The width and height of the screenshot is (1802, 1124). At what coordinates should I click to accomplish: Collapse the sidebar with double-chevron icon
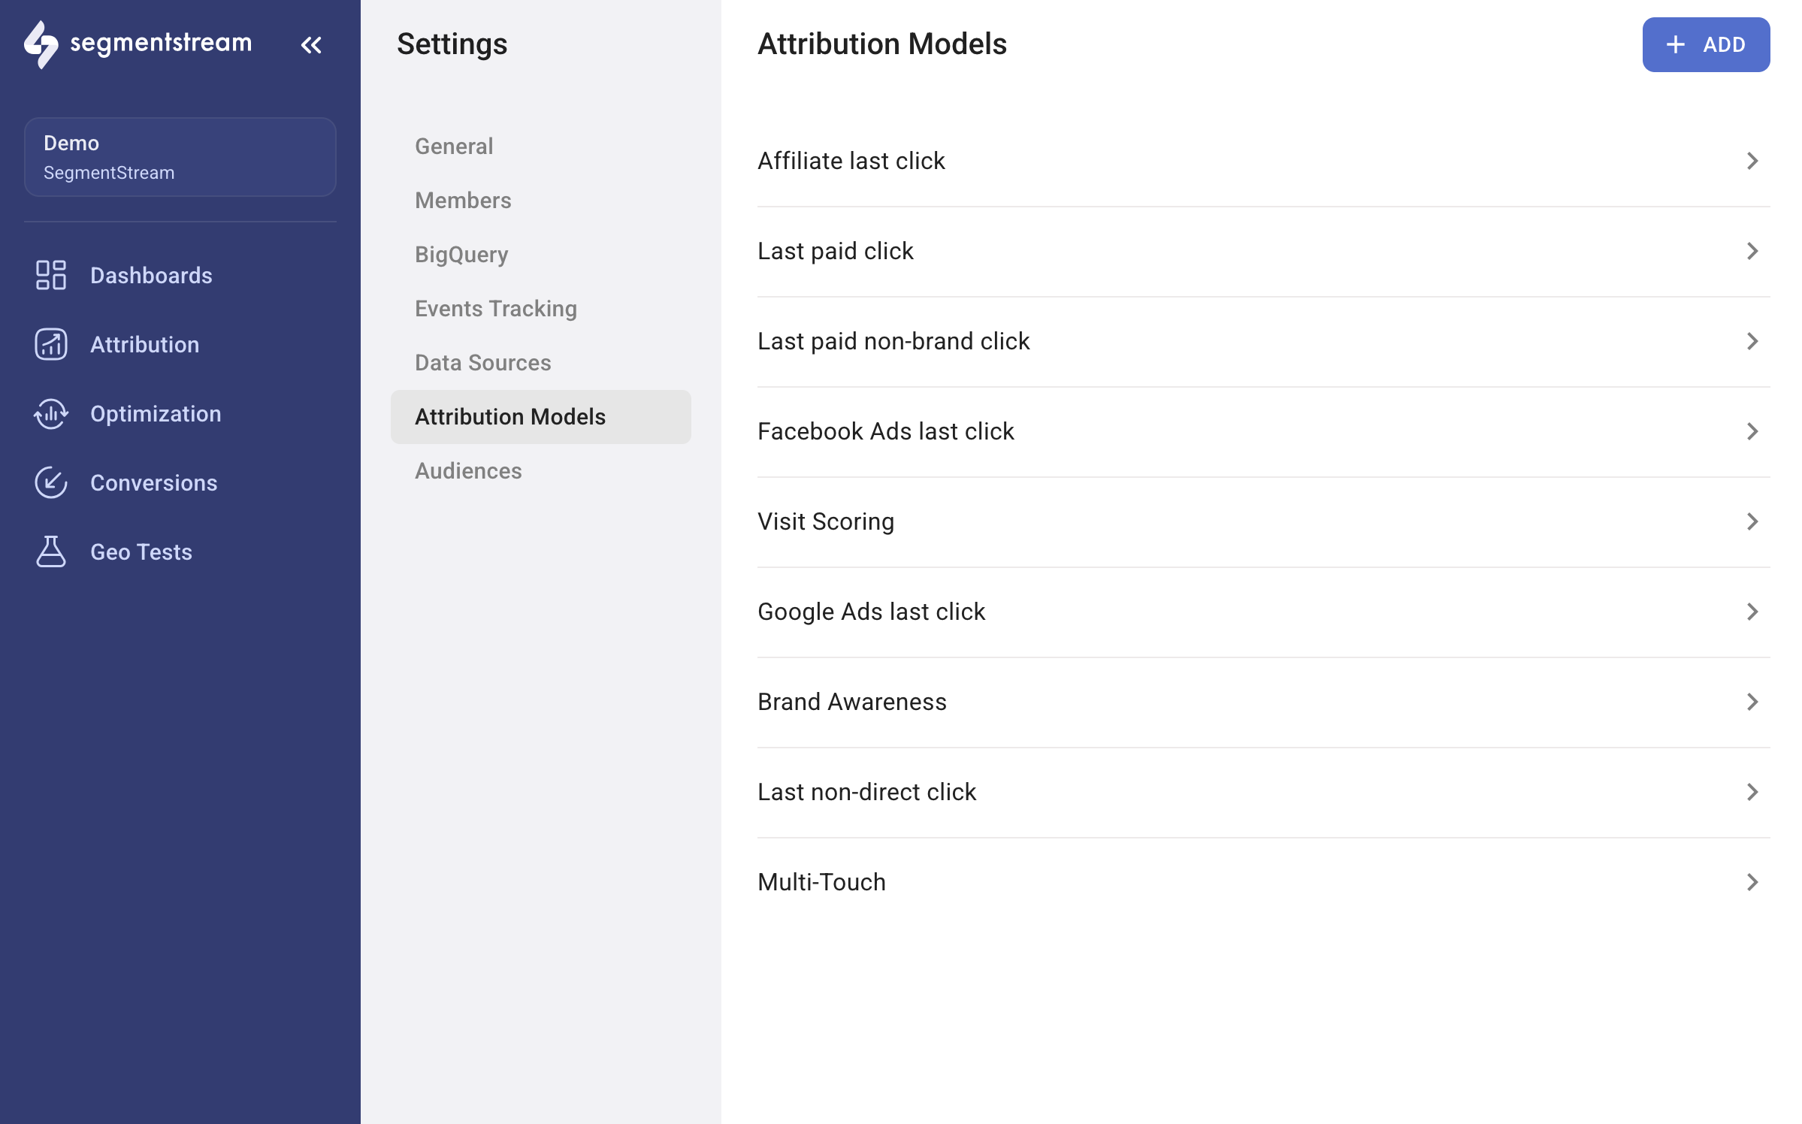pyautogui.click(x=311, y=45)
